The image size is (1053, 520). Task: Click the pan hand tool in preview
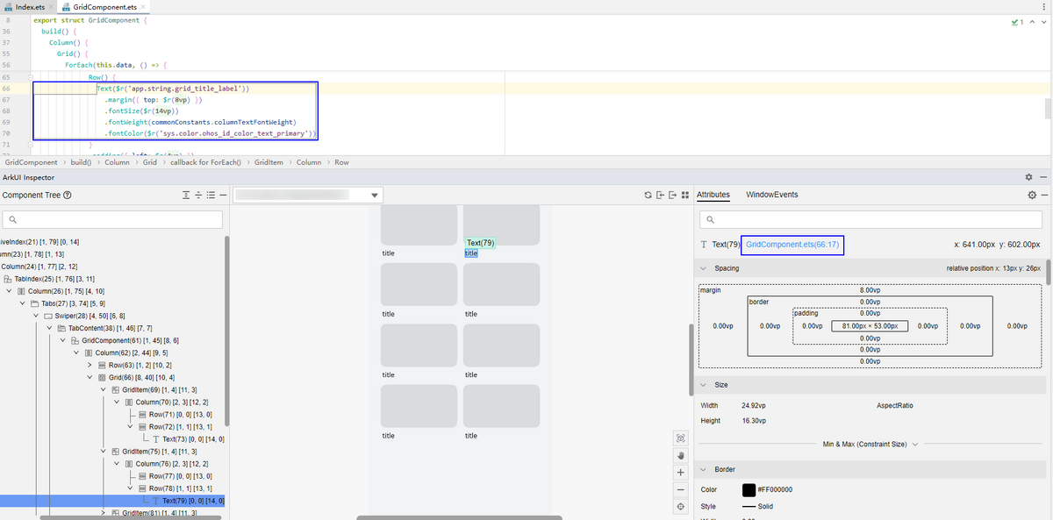click(x=680, y=455)
